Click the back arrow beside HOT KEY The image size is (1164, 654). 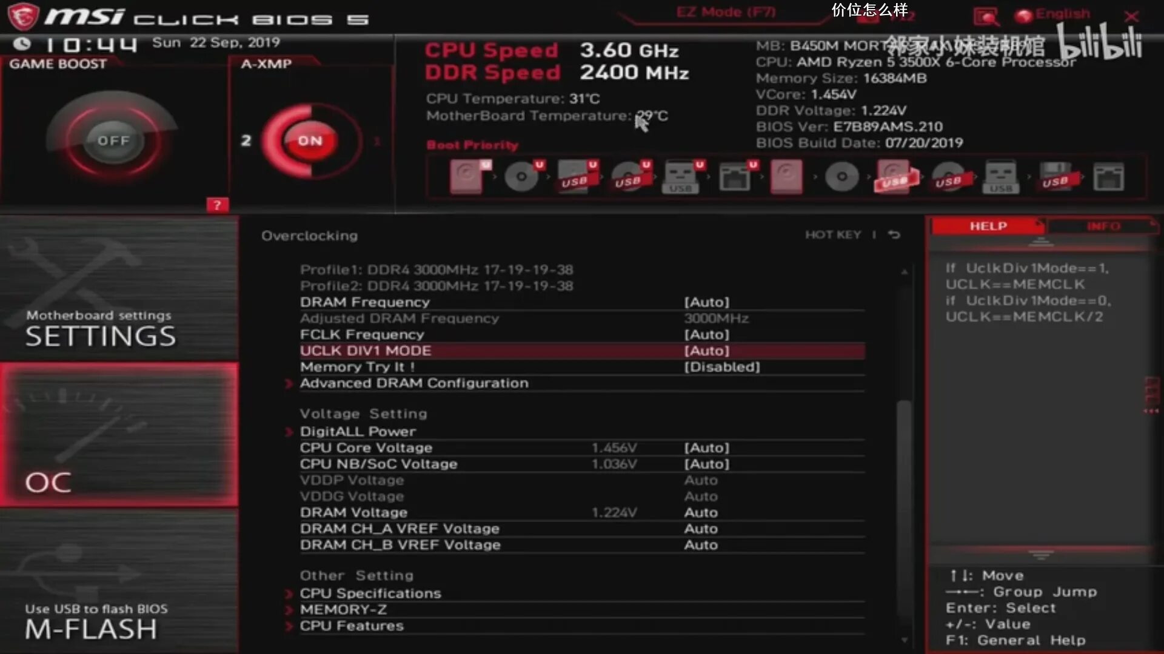[x=894, y=234]
